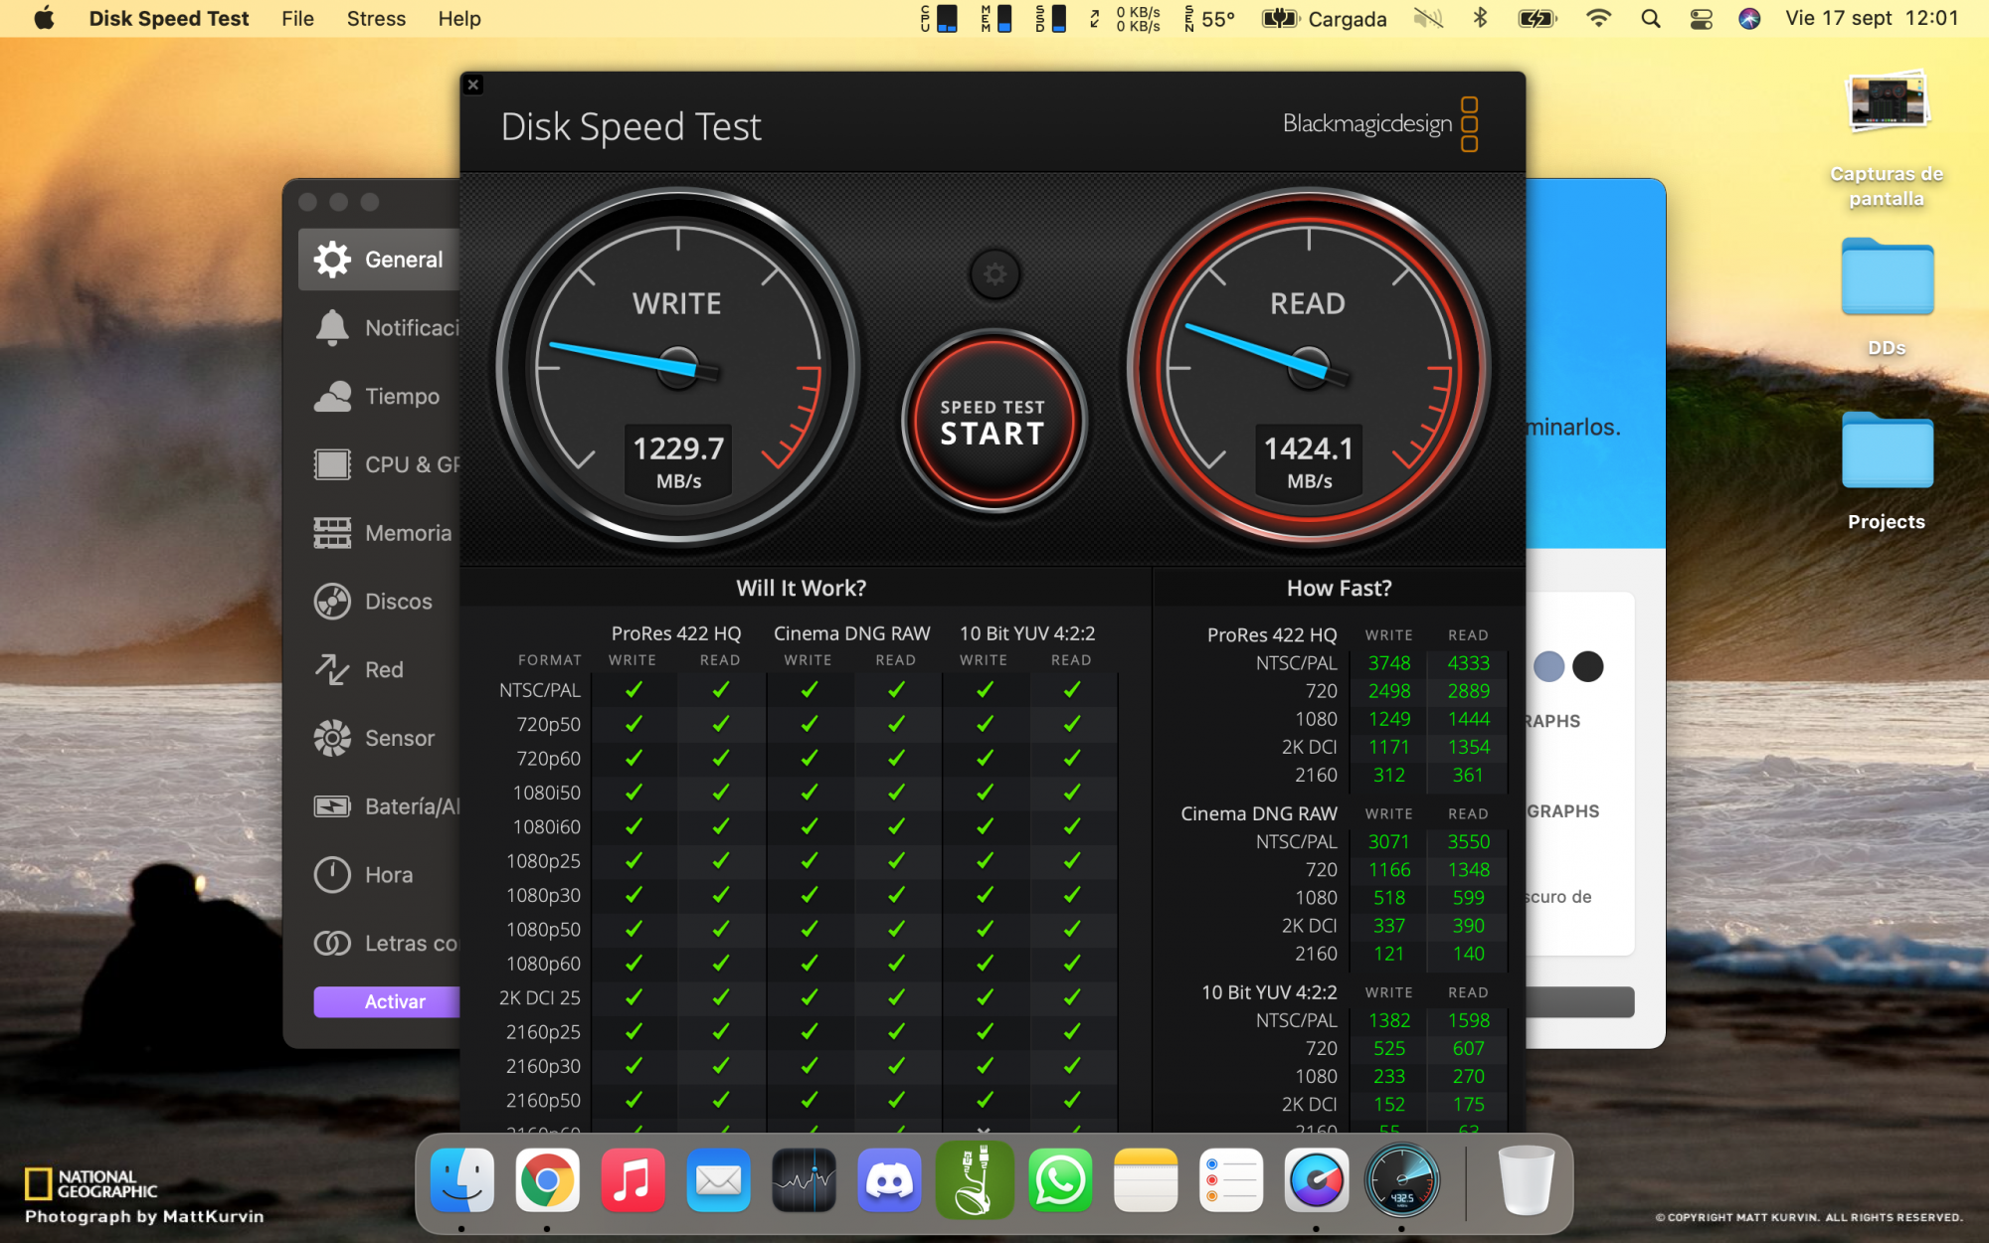Screen dimensions: 1989x1243
Task: Open the Stress menu
Action: point(376,19)
